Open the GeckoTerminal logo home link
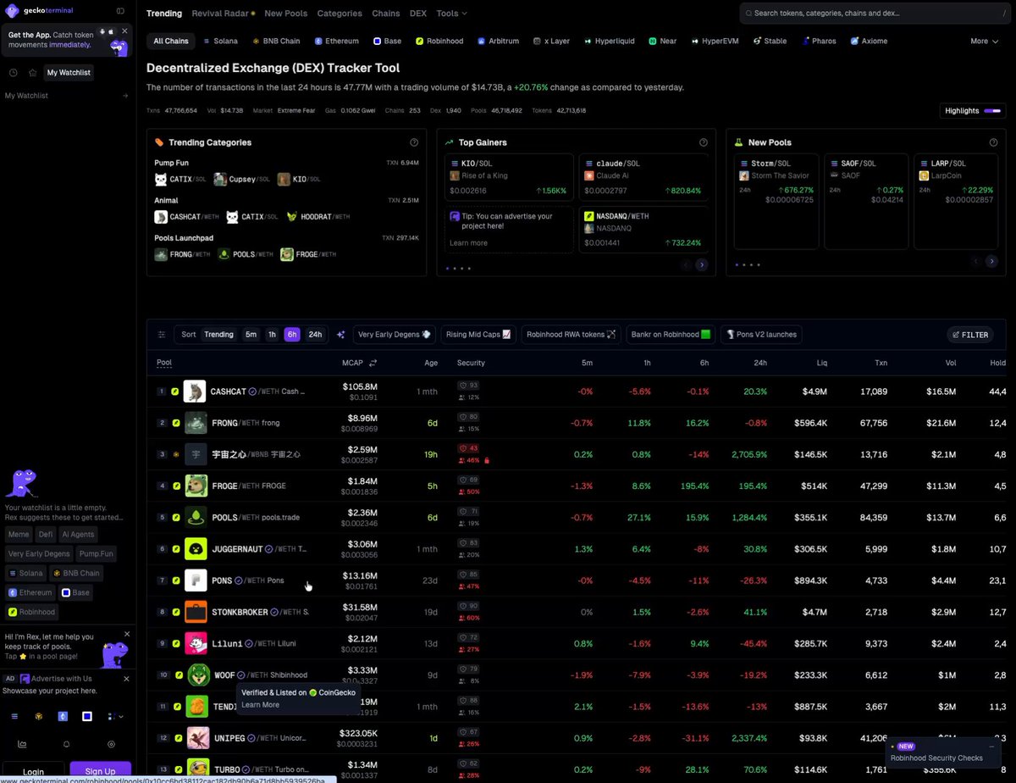The width and height of the screenshot is (1016, 783). click(39, 11)
